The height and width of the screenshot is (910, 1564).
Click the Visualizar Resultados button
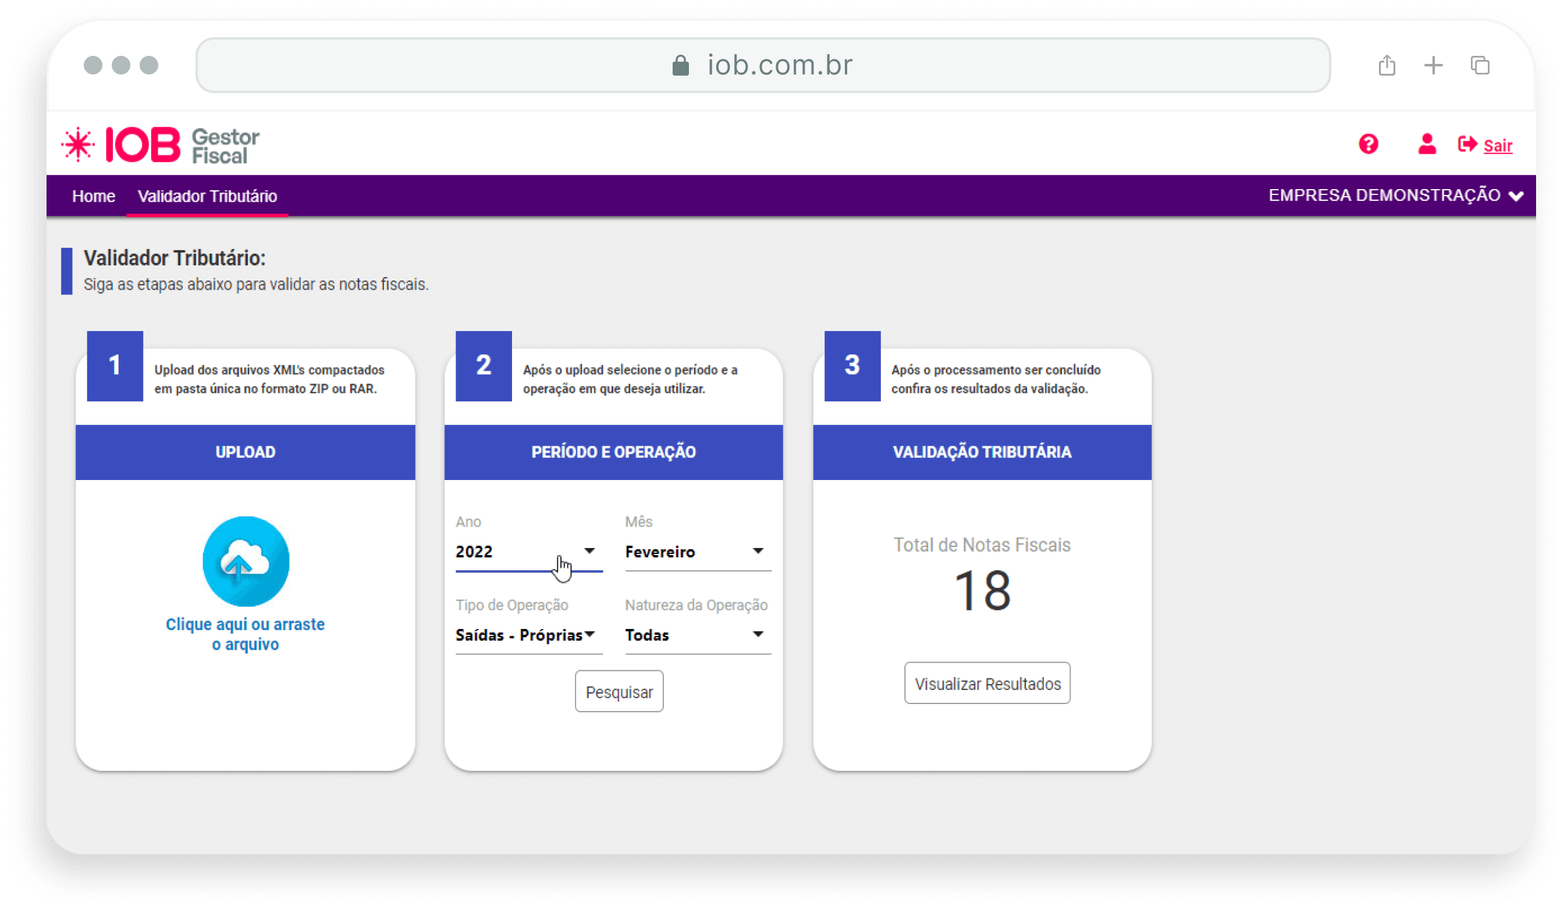click(x=987, y=684)
